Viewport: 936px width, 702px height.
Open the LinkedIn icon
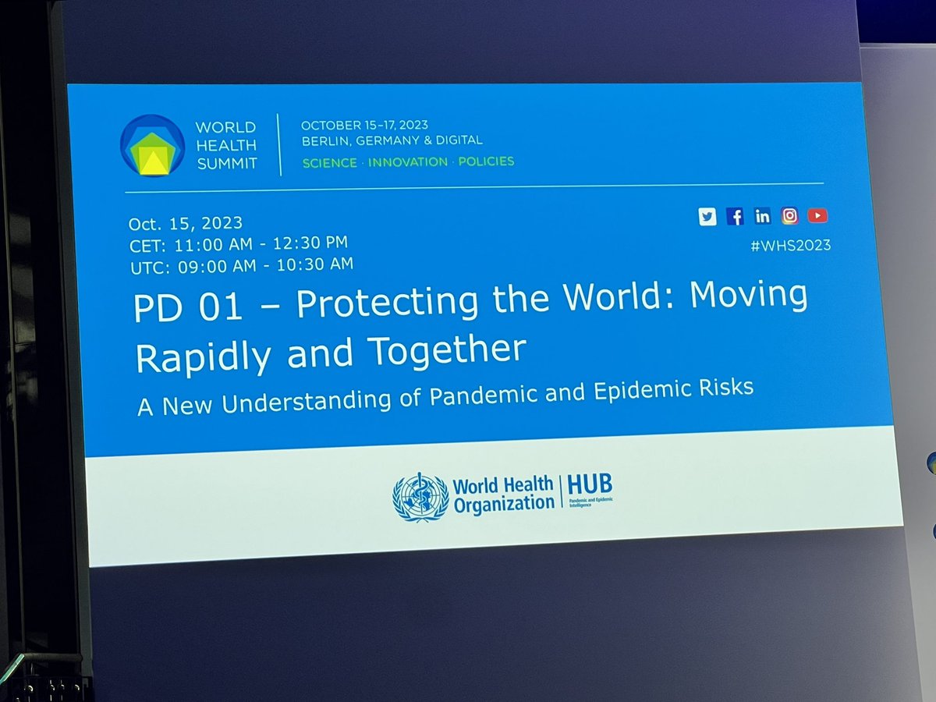762,216
